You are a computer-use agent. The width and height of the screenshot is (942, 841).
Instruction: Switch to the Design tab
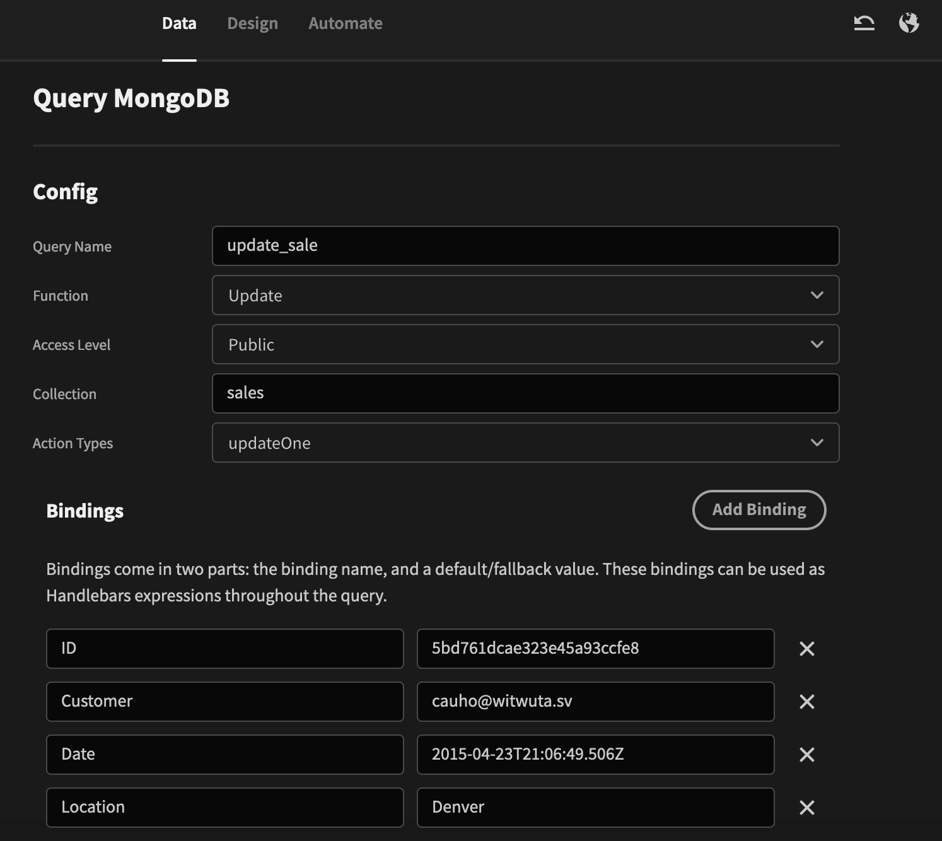pos(252,23)
